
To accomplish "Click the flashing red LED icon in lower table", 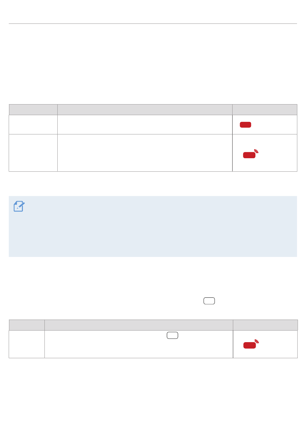I will tap(251, 344).
